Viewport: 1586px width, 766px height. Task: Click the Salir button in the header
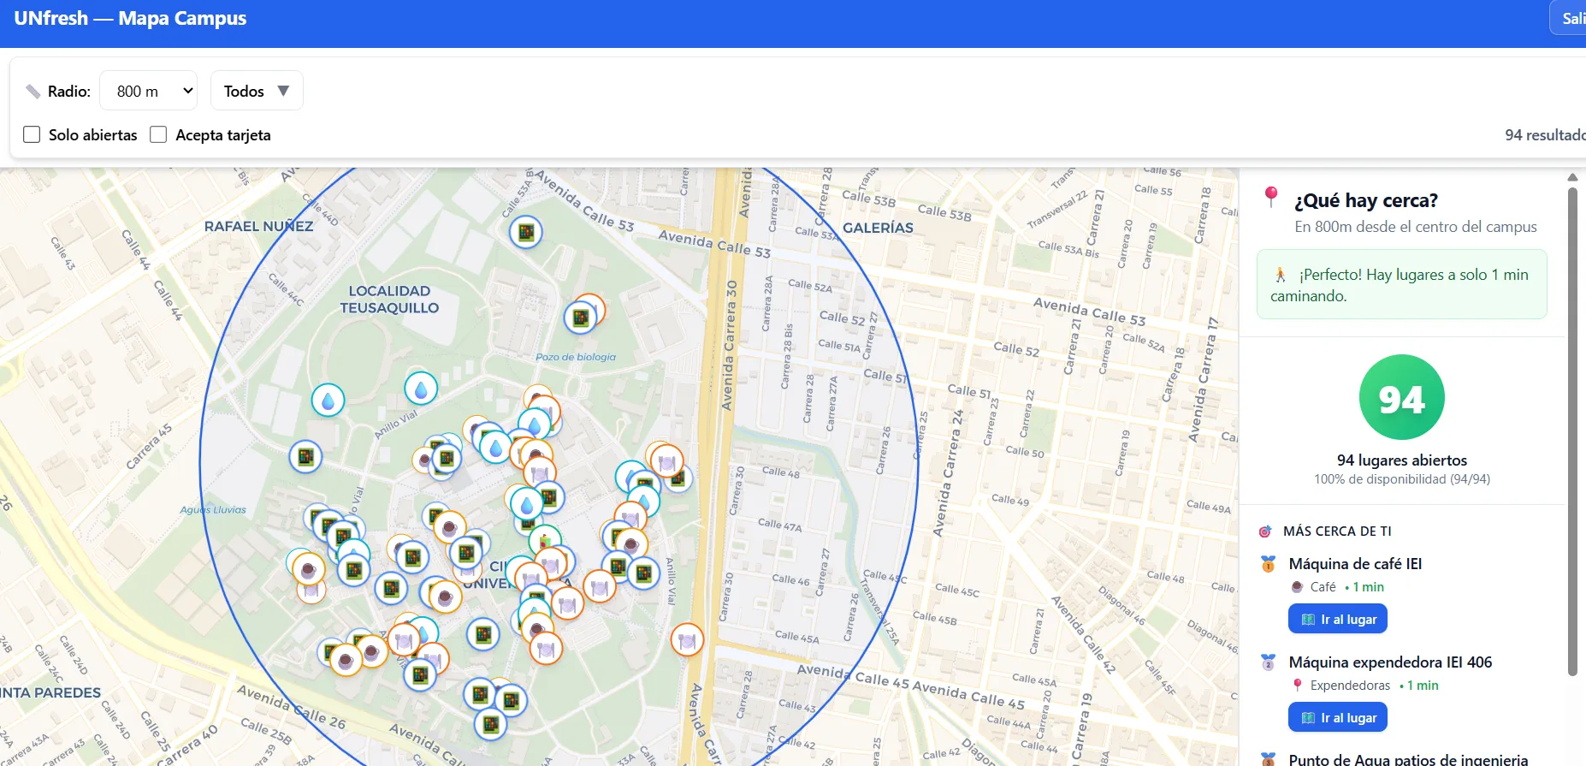coord(1570,18)
